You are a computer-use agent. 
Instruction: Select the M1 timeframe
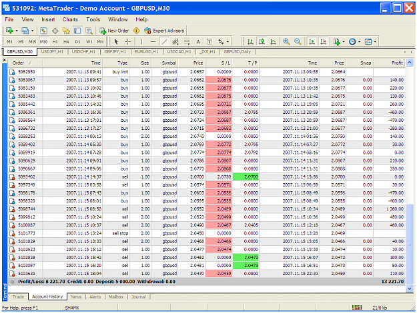[x=9, y=42]
